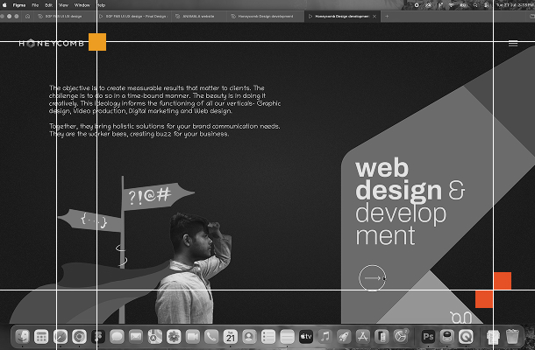The width and height of the screenshot is (535, 350).
Task: Open the Apple menu
Action: coord(4,5)
